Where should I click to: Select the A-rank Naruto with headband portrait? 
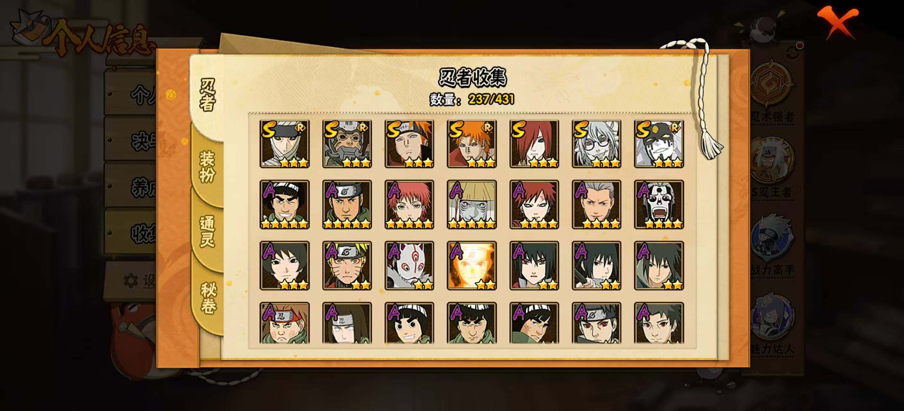tap(347, 266)
